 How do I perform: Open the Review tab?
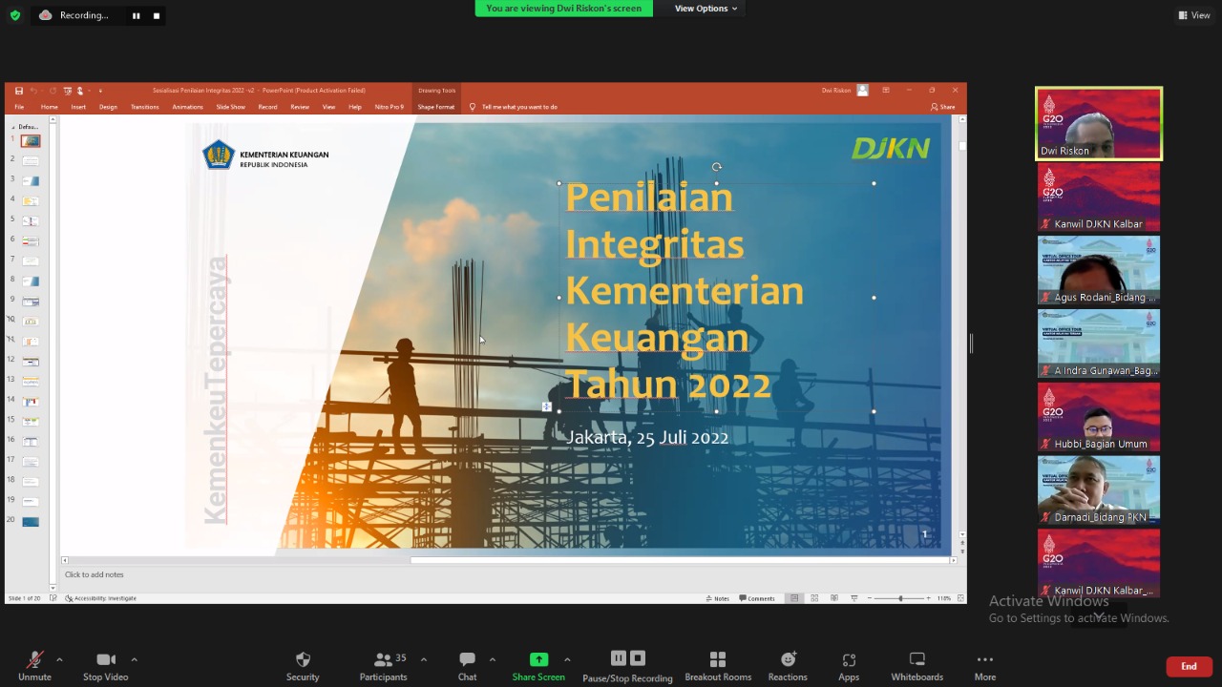click(300, 107)
